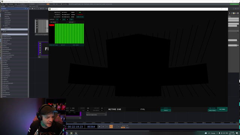Click viewer icon on purple FML node
This screenshot has height=135, width=240.
pos(40,43)
